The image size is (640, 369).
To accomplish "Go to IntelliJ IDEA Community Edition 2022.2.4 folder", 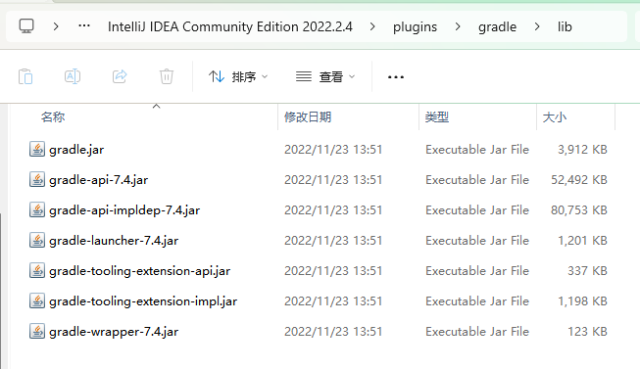I will (229, 26).
